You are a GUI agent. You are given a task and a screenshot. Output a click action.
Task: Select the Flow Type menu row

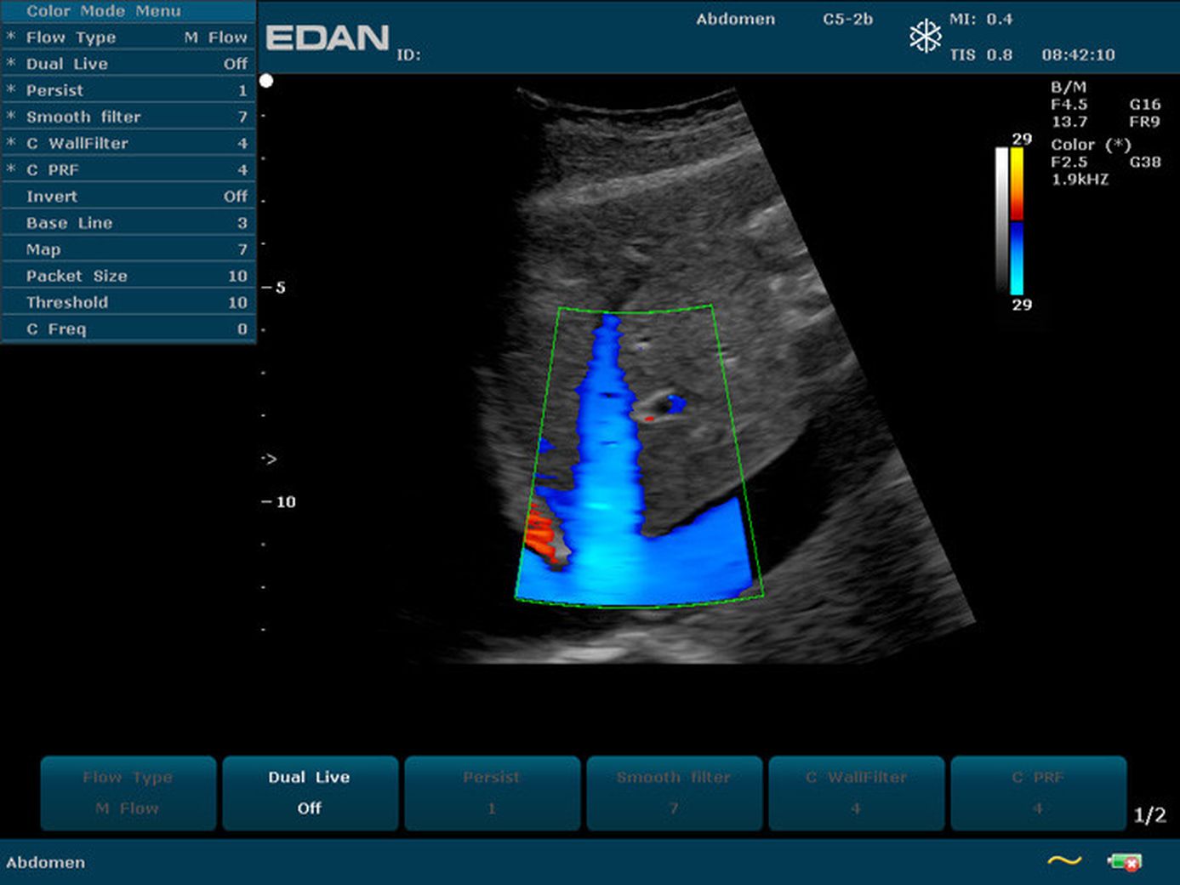(128, 37)
